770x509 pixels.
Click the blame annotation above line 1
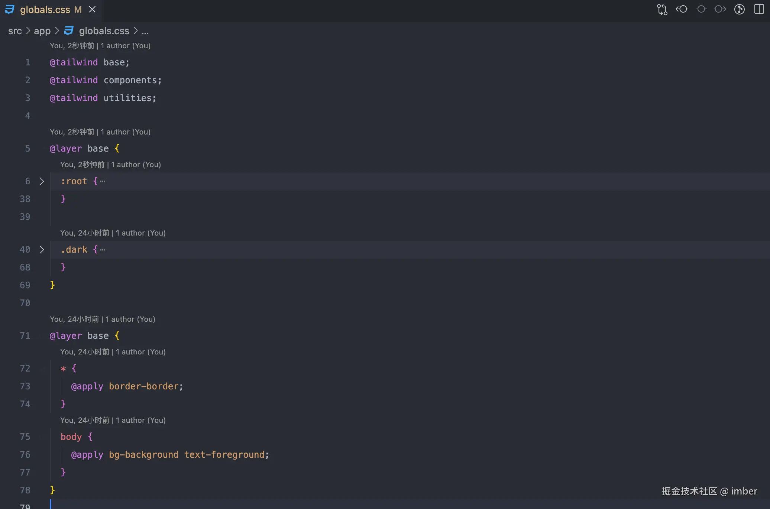point(100,46)
